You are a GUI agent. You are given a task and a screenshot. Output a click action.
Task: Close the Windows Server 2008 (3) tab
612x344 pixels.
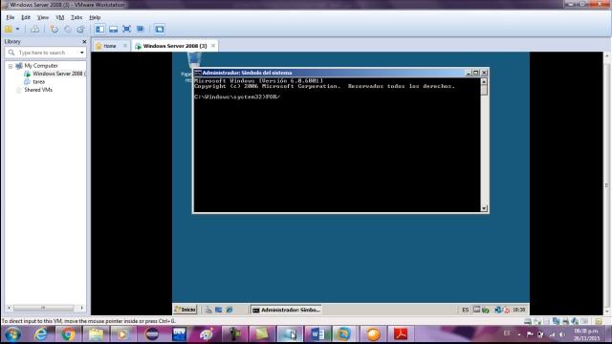pyautogui.click(x=213, y=46)
